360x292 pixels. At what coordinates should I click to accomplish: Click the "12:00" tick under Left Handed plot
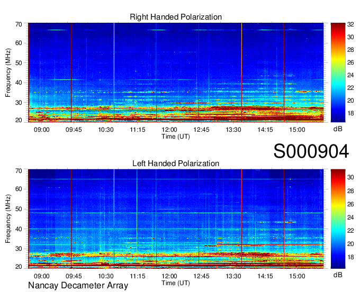pyautogui.click(x=169, y=276)
